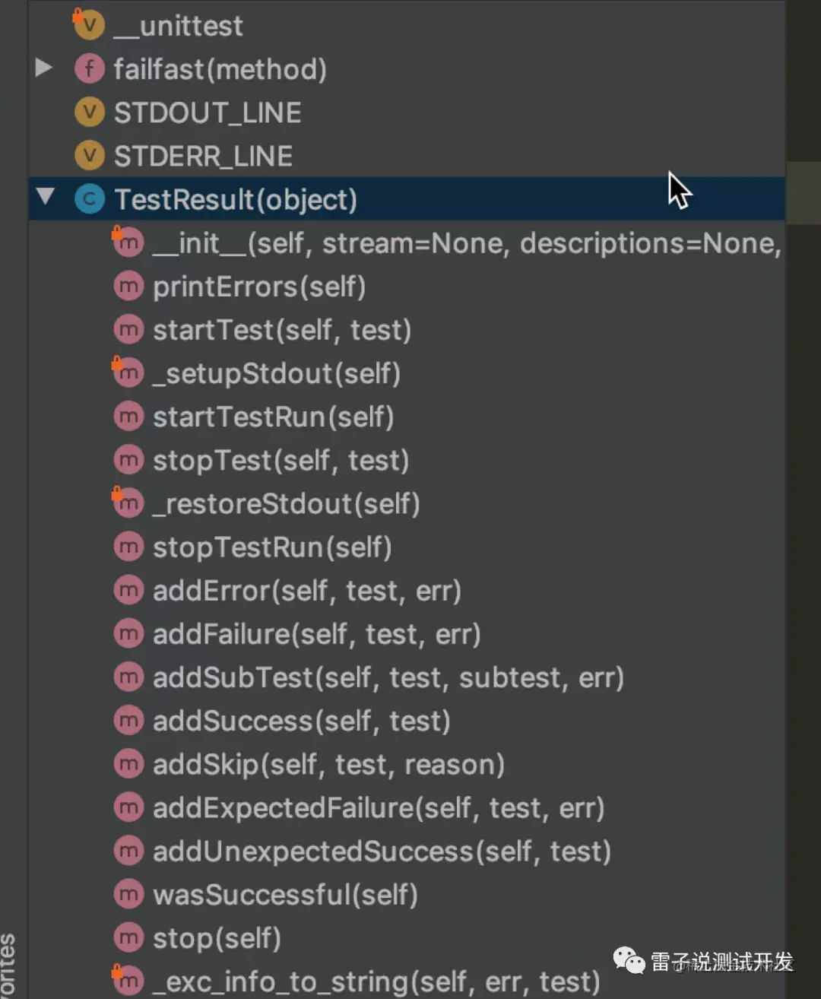Click the method icon beside printErrors(self)
821x999 pixels.
coord(128,287)
